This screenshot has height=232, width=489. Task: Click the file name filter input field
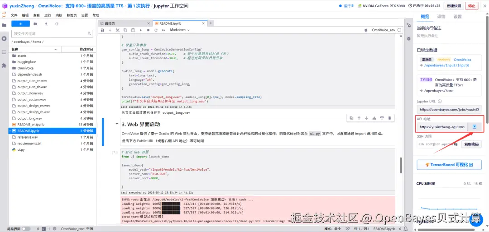(52, 33)
